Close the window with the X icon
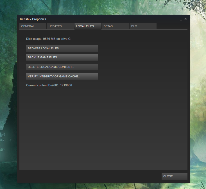Image resolution: width=206 pixels, height=189 pixels. coord(185,19)
